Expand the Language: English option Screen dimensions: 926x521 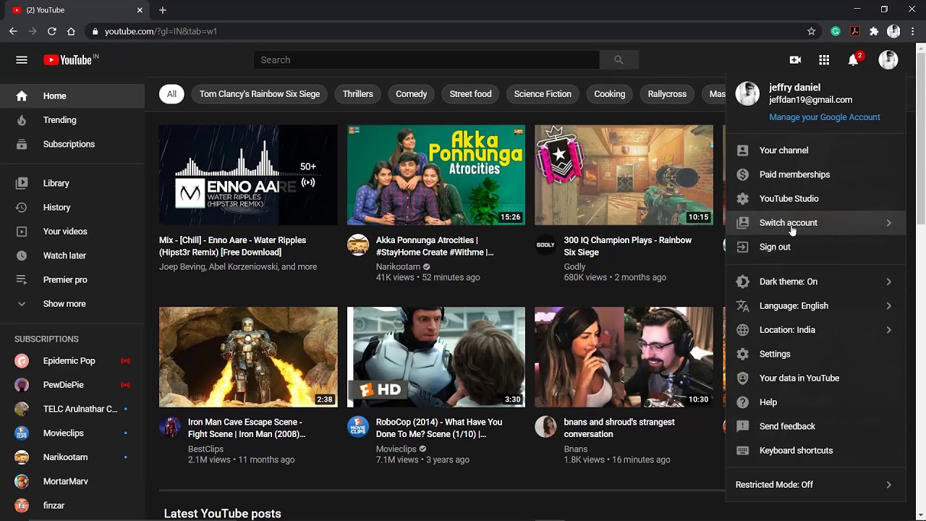point(815,305)
